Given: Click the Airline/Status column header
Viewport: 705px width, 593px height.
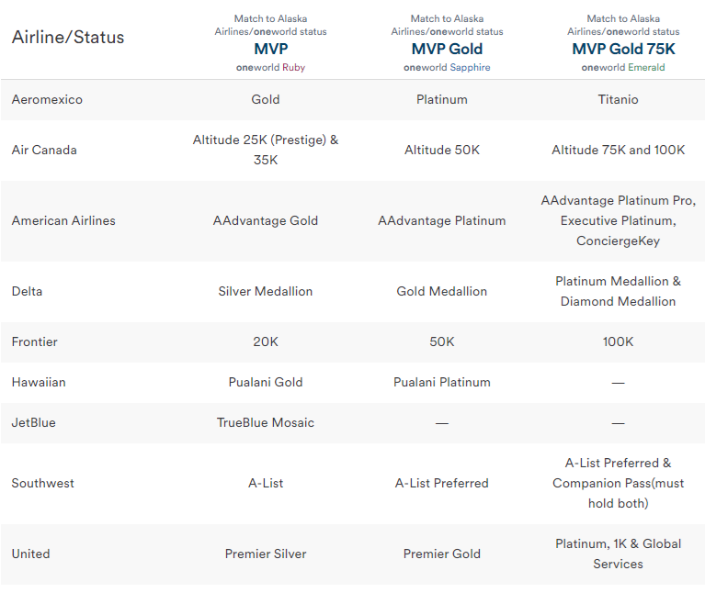Looking at the screenshot, I should point(68,38).
